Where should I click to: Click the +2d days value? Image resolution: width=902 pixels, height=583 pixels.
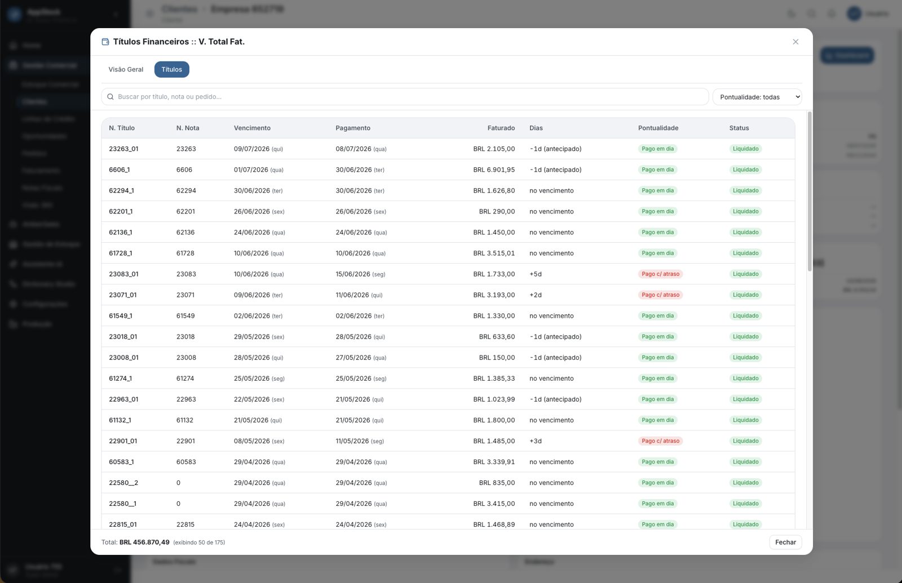536,295
